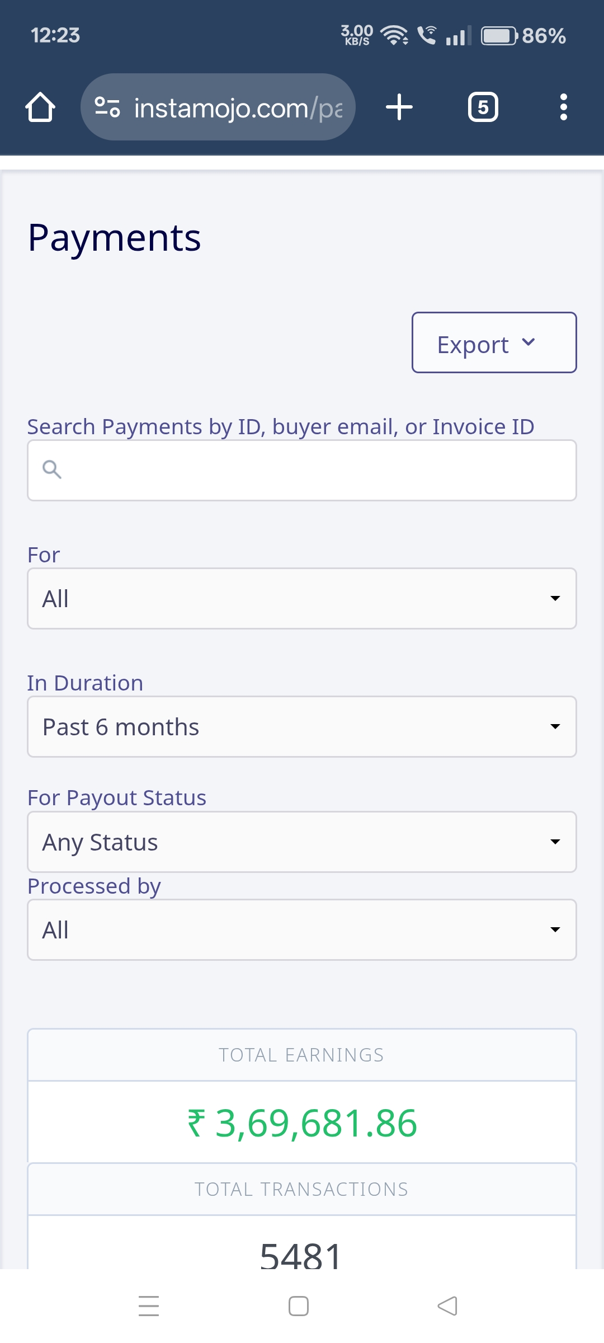
Task: Expand the Processed by dropdown
Action: [x=302, y=930]
